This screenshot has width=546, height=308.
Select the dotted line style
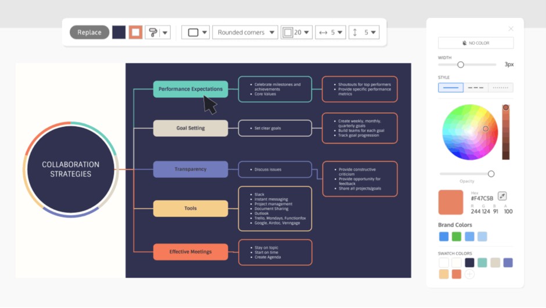tap(501, 87)
